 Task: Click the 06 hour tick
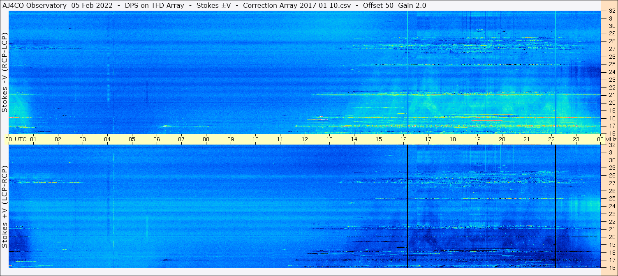tap(157, 139)
